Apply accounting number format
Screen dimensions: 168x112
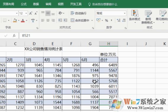click(x=98, y=20)
